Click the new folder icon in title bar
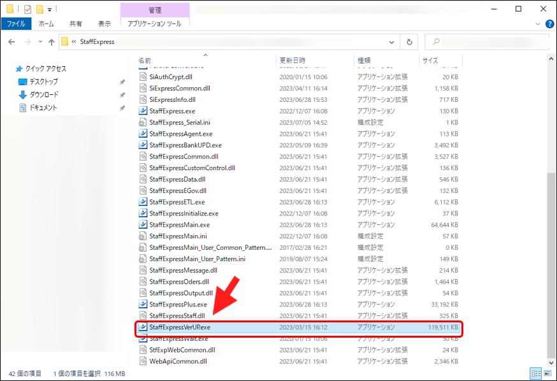The height and width of the screenshot is (381, 557). [x=40, y=9]
